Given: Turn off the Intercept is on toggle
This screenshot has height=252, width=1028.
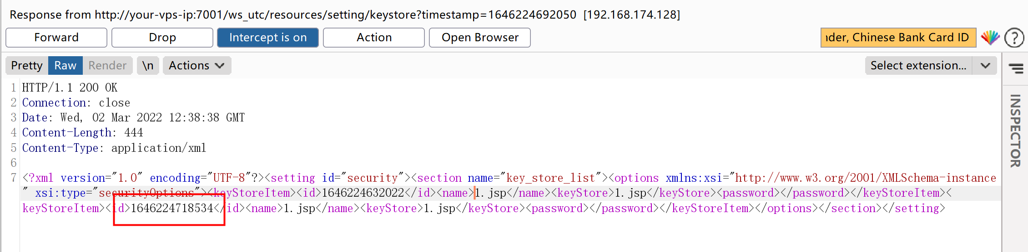Looking at the screenshot, I should tap(267, 38).
